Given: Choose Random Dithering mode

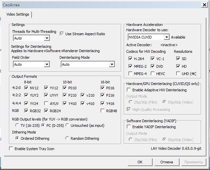Looking at the screenshot, I should click(67, 138).
